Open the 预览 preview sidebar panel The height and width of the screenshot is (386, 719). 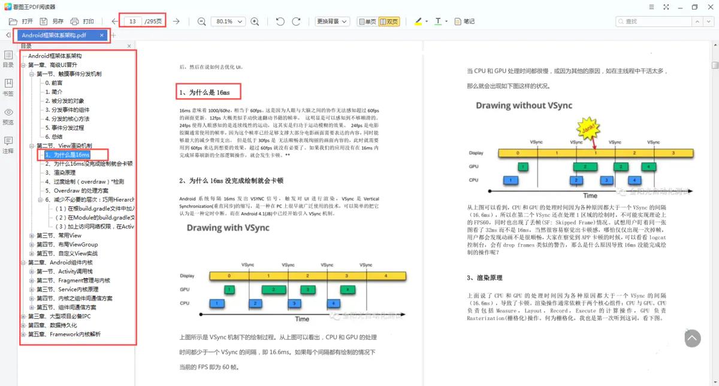(x=8, y=114)
